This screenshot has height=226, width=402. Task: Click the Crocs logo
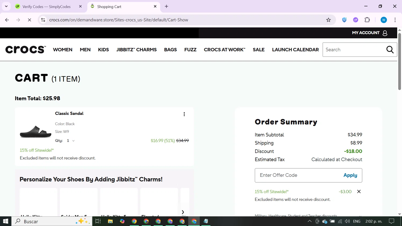tap(26, 50)
